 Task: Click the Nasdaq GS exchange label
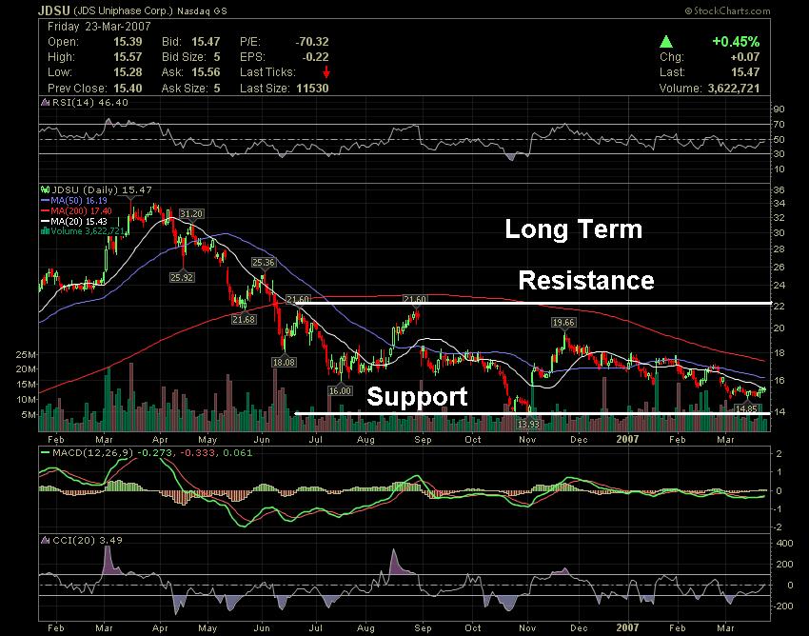tap(202, 10)
